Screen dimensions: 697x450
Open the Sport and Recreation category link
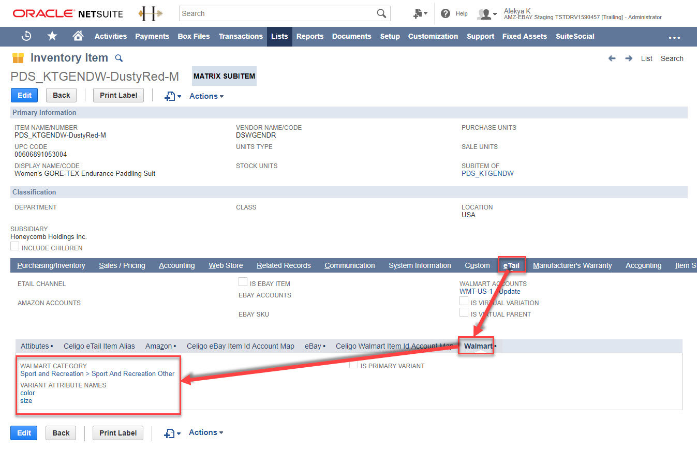[97, 373]
